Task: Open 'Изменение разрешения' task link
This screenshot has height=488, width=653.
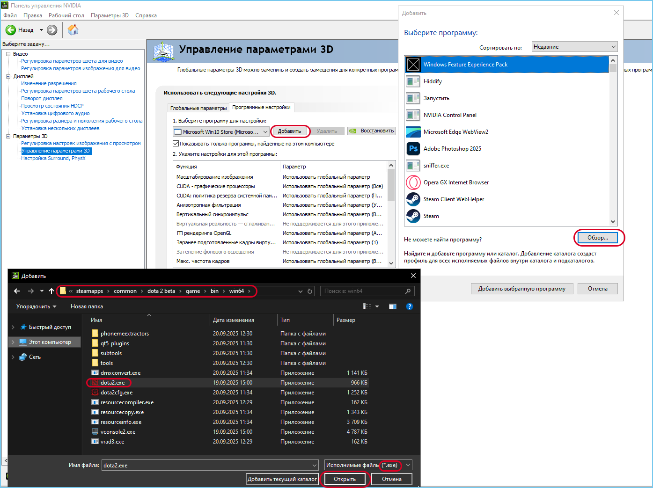Action: [49, 83]
